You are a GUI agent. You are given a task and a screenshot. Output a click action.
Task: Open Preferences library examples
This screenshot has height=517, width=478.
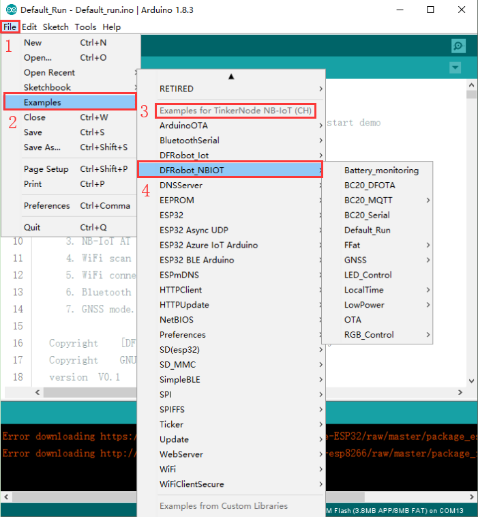click(231, 335)
